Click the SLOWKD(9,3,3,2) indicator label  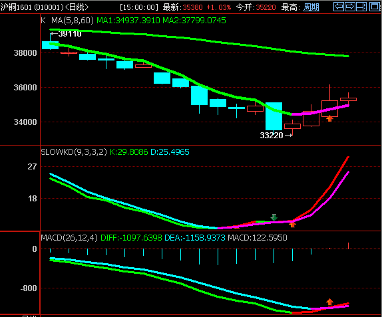click(74, 152)
